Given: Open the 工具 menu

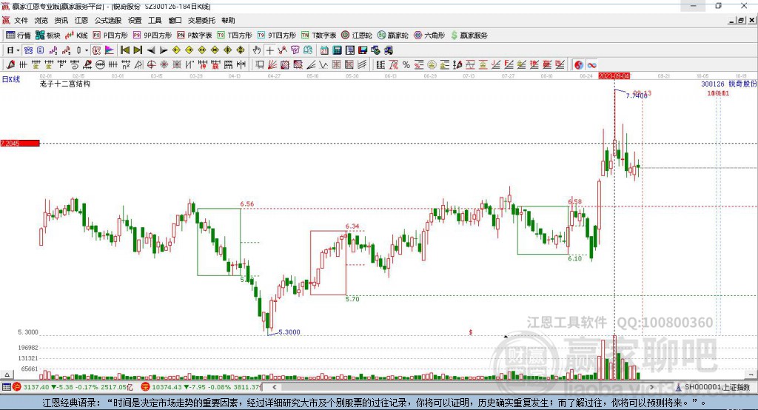Looking at the screenshot, I should point(155,20).
